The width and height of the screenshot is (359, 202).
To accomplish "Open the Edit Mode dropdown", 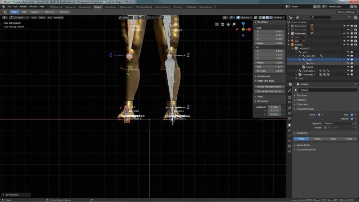I will [19, 18].
